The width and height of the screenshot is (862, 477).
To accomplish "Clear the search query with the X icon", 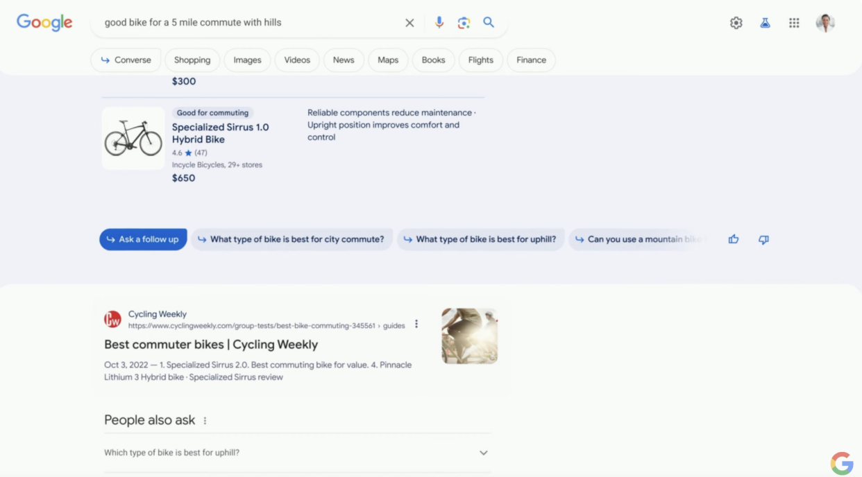I will (x=409, y=23).
